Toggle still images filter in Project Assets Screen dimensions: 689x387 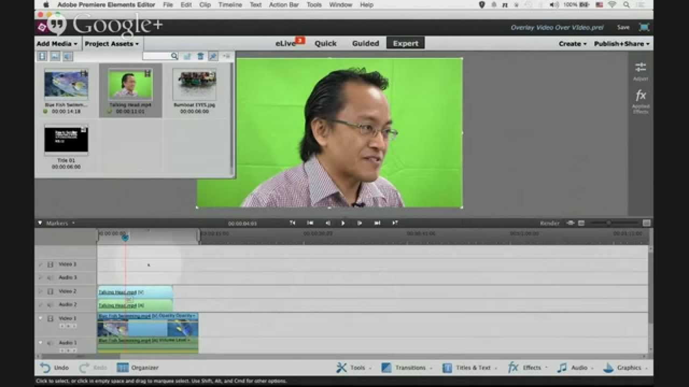pyautogui.click(x=55, y=56)
